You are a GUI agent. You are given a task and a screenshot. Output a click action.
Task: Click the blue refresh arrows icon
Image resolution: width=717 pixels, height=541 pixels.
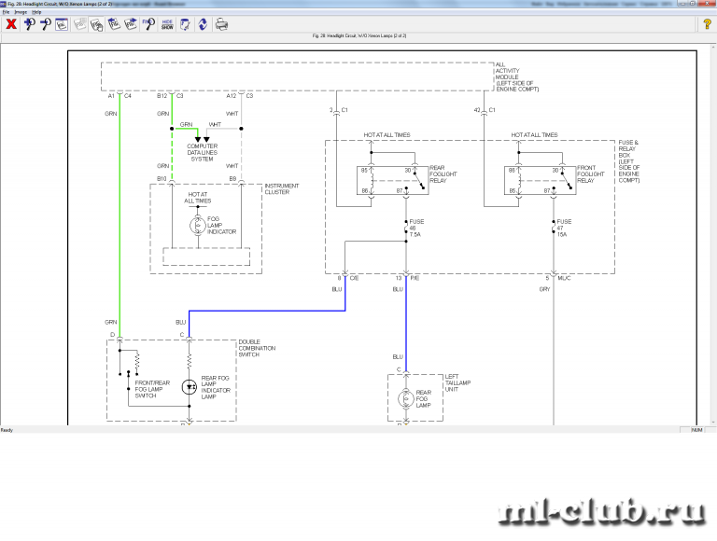[x=203, y=24]
